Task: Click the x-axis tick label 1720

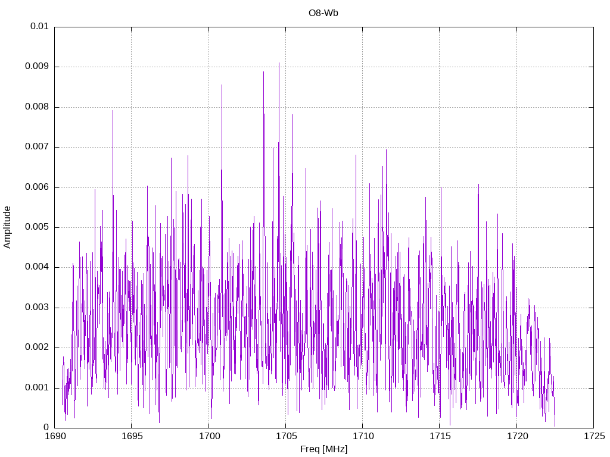Action: coord(517,436)
